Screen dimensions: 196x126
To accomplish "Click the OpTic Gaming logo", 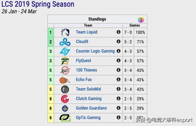I will (x=65, y=118).
